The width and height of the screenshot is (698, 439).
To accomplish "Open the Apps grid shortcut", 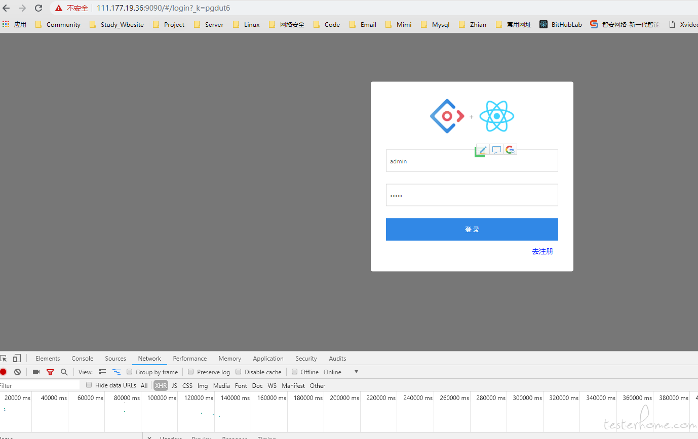I will (x=6, y=24).
